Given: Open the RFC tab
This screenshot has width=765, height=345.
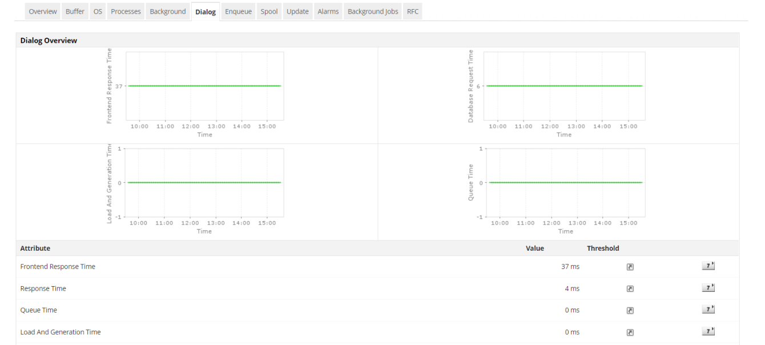Looking at the screenshot, I should (x=412, y=11).
